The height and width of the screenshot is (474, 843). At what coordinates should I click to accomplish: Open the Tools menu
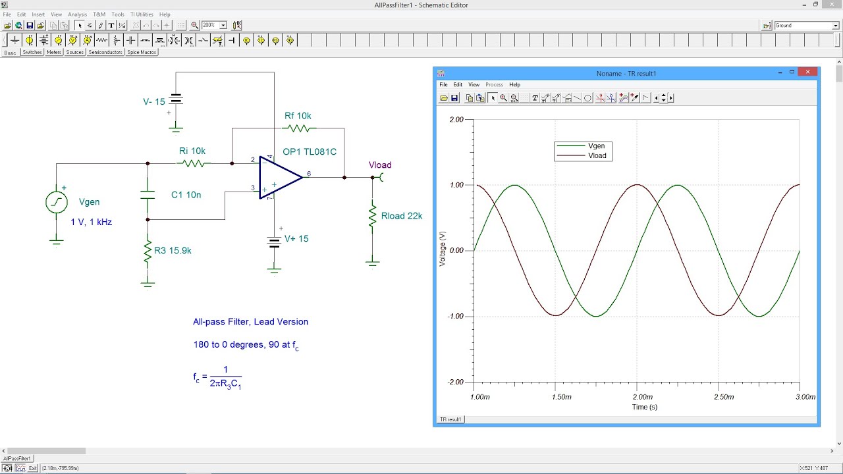[118, 14]
